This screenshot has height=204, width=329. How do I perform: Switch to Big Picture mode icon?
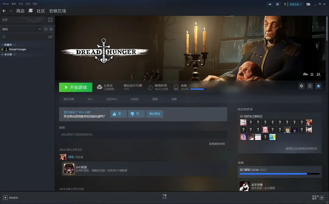pyautogui.click(x=308, y=4)
